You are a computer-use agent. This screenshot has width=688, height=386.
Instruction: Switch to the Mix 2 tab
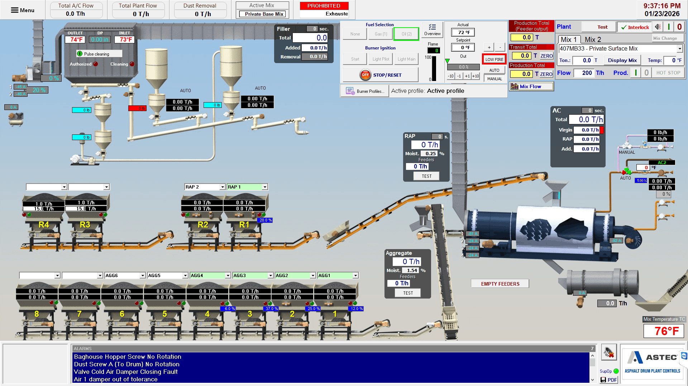click(x=593, y=39)
